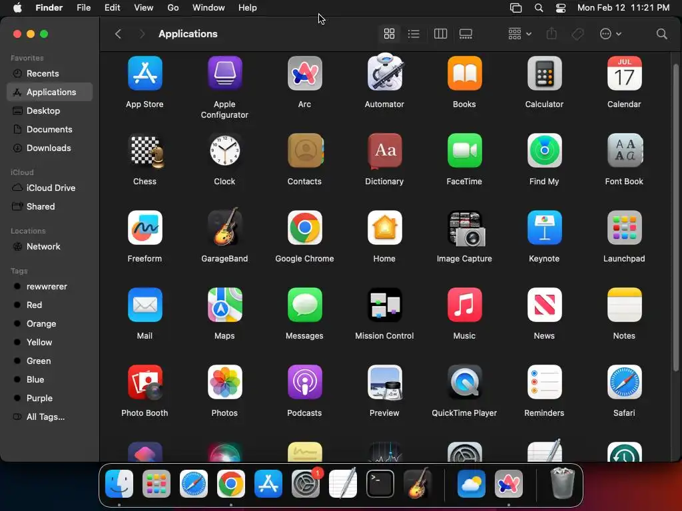Image resolution: width=682 pixels, height=511 pixels.
Task: Open Terminal from the Dock
Action: click(380, 484)
